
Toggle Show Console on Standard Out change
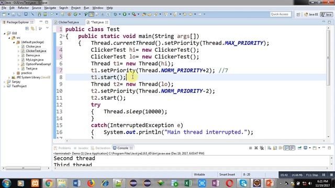pyautogui.click(x=286, y=148)
